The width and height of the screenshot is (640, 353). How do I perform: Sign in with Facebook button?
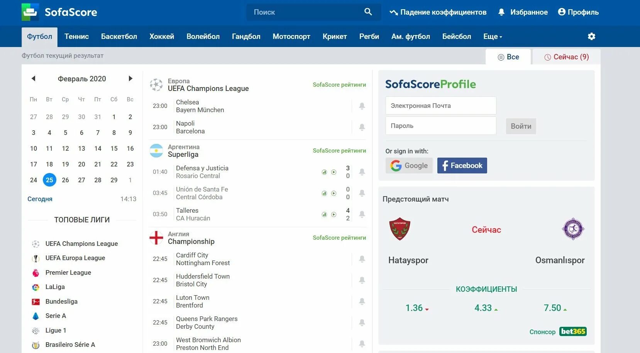(462, 166)
